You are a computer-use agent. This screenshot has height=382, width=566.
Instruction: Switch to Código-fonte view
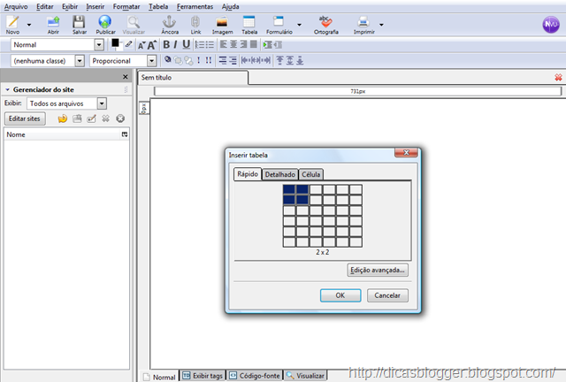(x=255, y=376)
